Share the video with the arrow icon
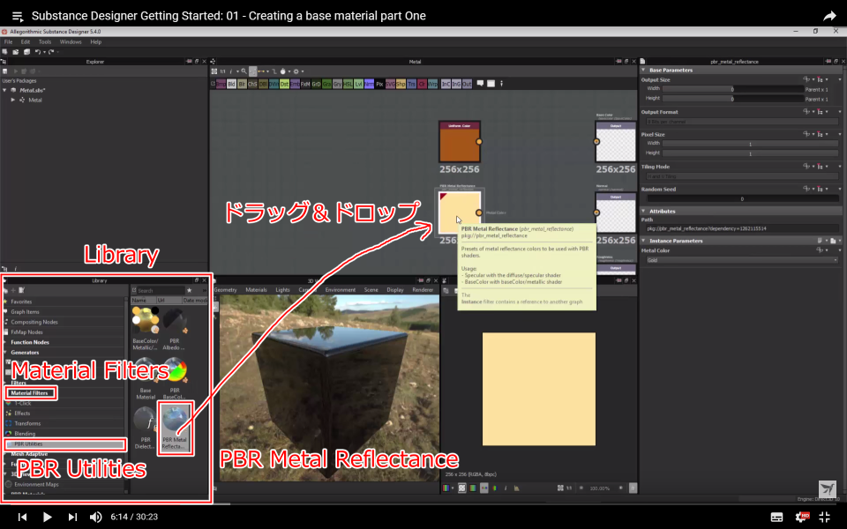 829,16
